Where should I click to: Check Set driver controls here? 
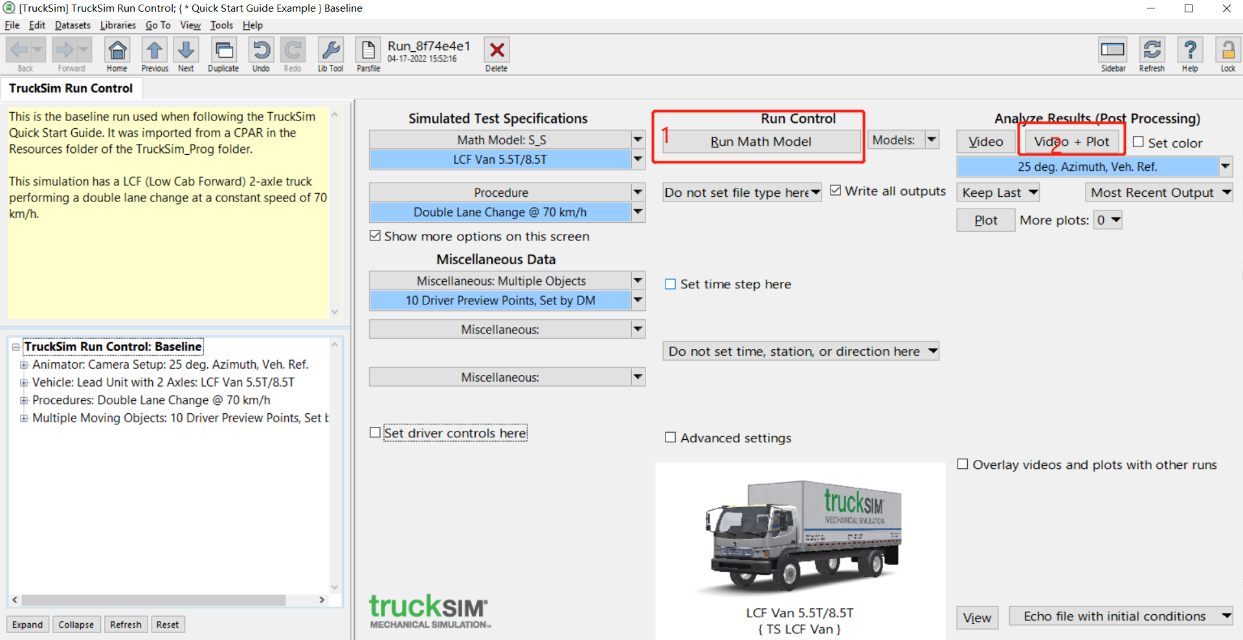coord(374,432)
